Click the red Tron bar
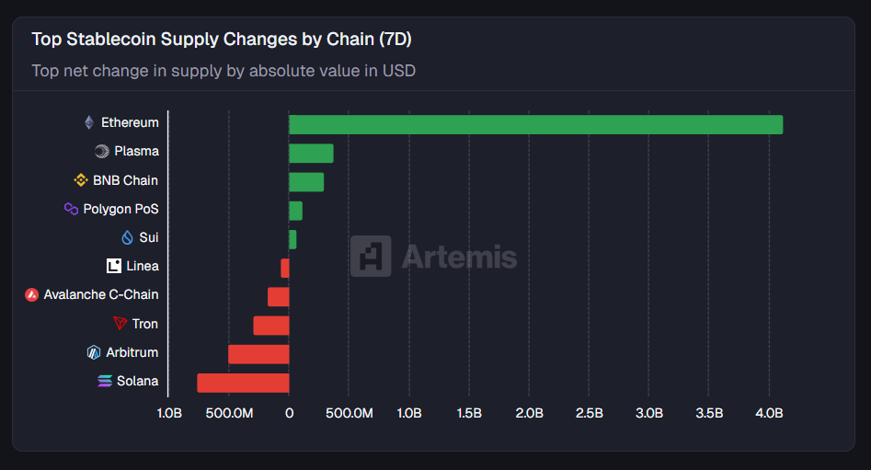 tap(271, 326)
